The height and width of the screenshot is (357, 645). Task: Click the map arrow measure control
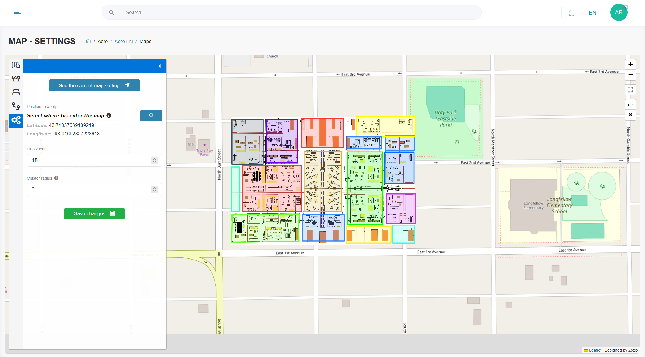[630, 105]
